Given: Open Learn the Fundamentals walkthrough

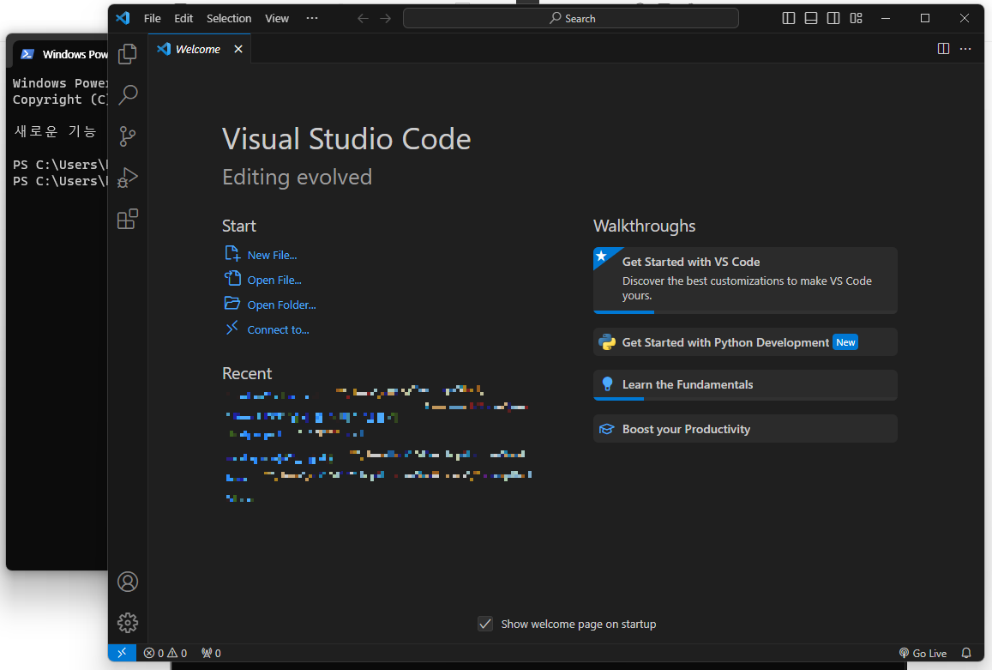Looking at the screenshot, I should click(x=745, y=385).
